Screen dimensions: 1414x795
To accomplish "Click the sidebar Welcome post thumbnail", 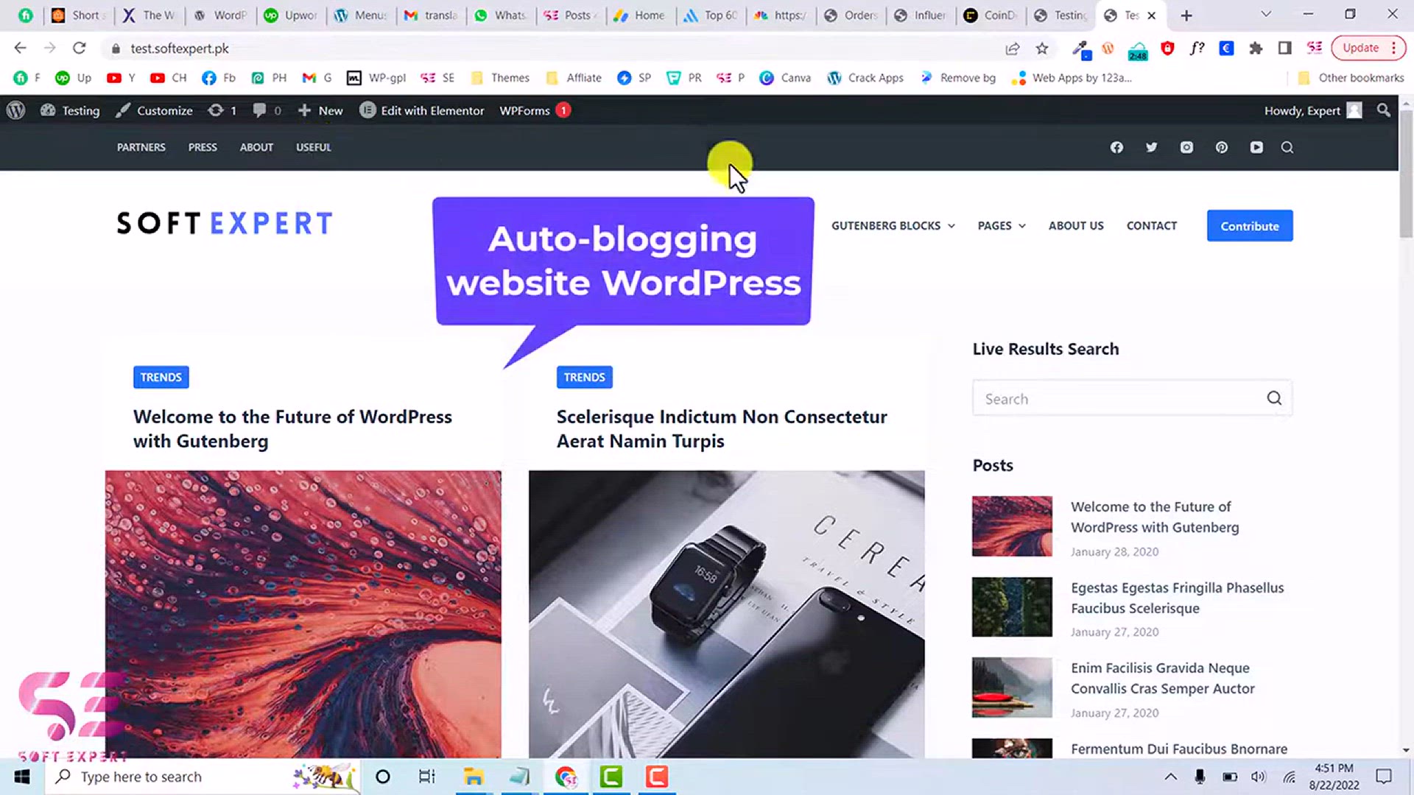I will pyautogui.click(x=1012, y=526).
